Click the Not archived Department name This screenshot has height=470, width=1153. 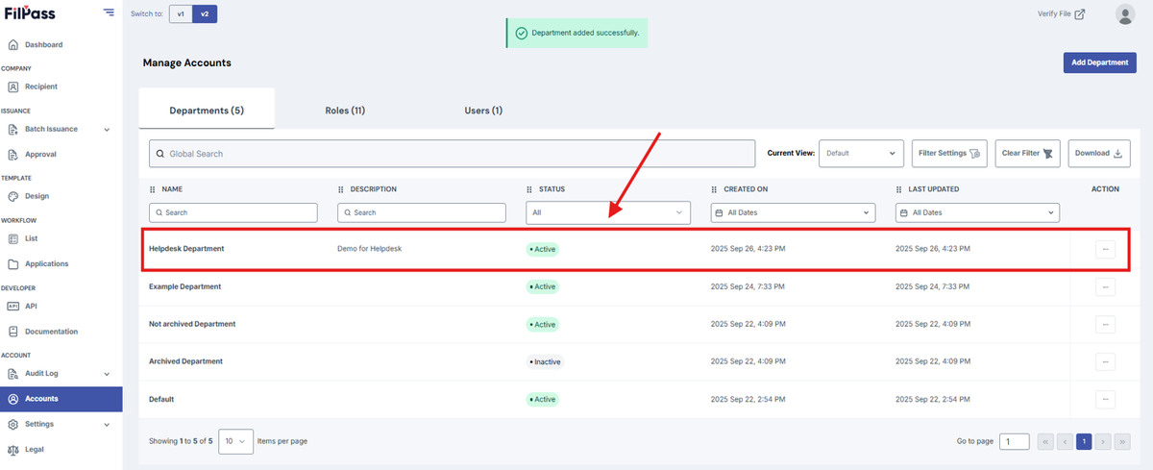192,324
